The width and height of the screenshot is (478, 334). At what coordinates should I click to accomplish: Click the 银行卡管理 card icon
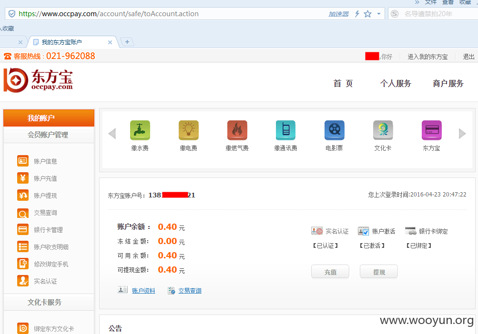coord(23,229)
